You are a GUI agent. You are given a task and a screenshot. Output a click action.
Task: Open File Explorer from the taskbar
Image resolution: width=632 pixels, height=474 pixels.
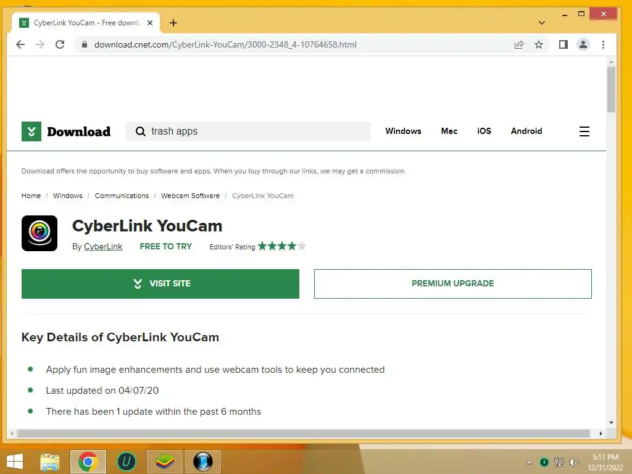(x=50, y=462)
